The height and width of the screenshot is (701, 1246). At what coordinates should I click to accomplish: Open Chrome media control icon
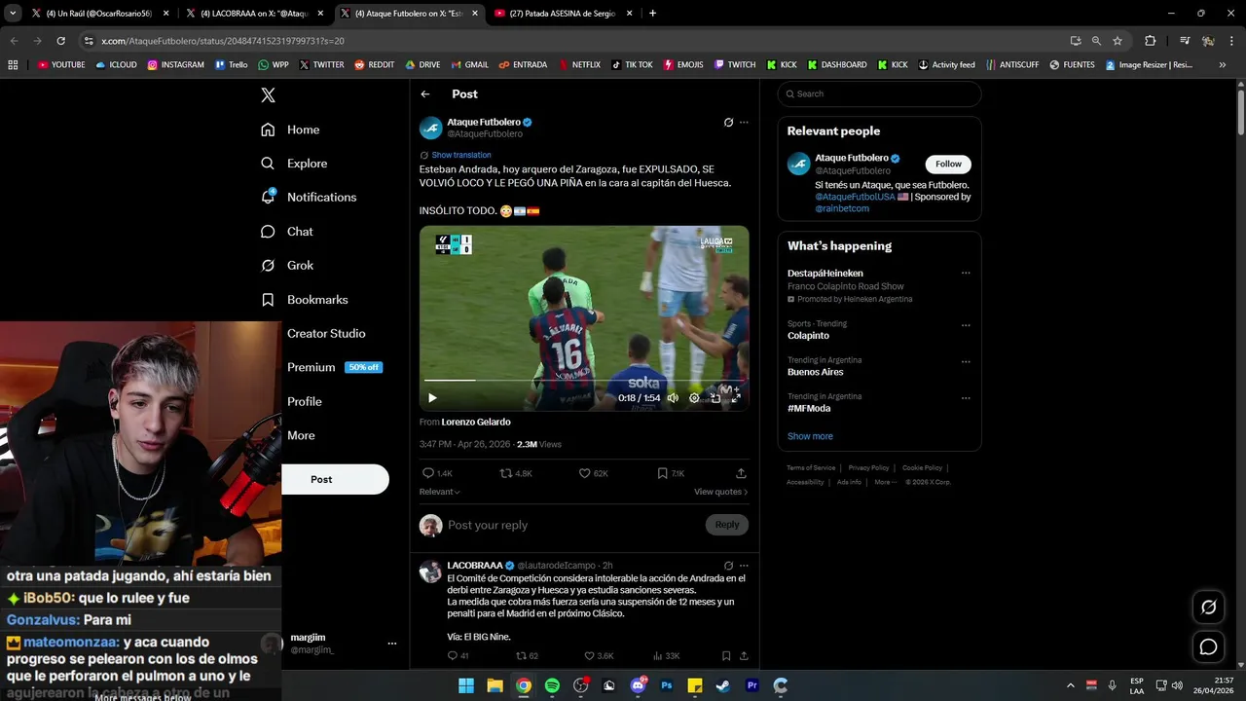coord(1185,41)
